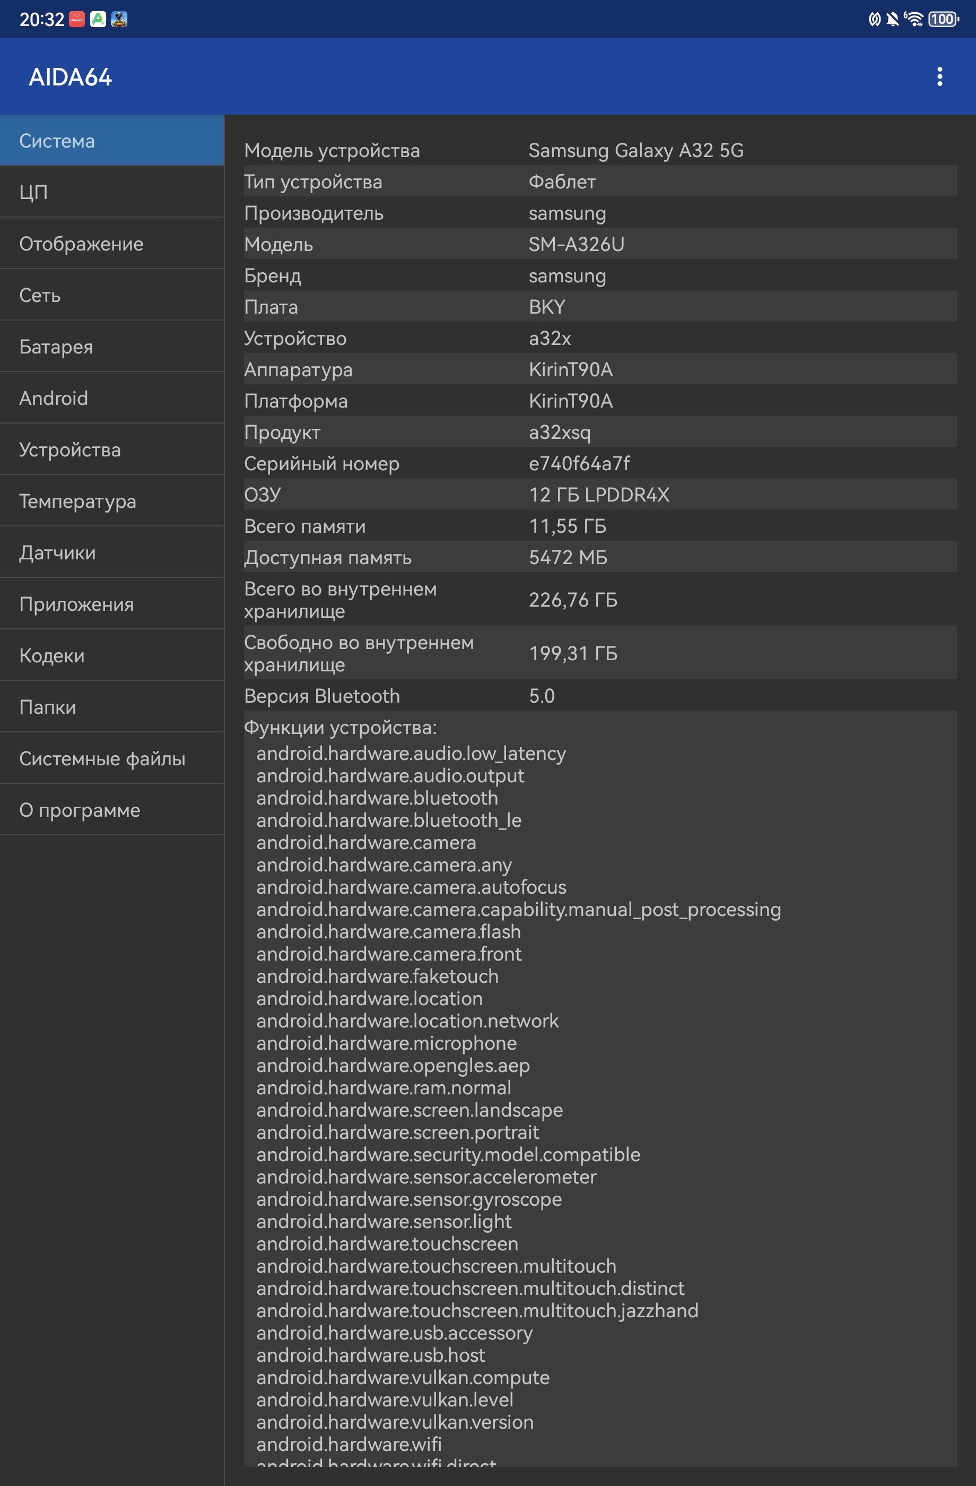The image size is (976, 1486).
Task: Tap the Wi-Fi status icon
Action: pyautogui.click(x=913, y=19)
